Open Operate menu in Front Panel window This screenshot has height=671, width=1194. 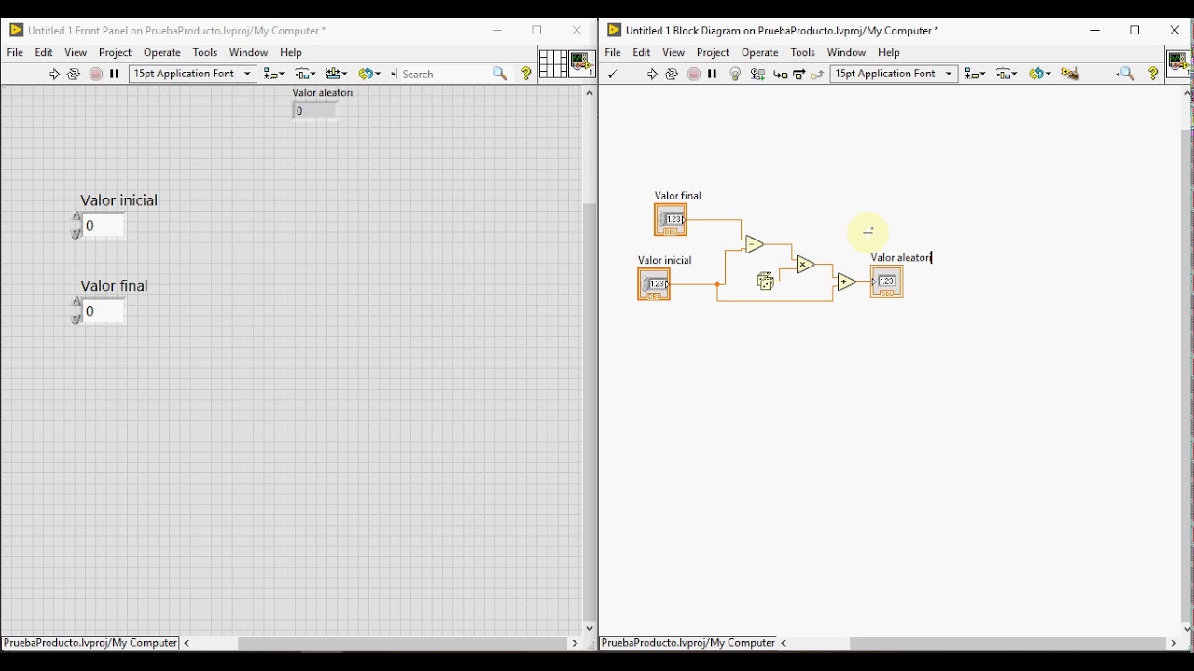tap(162, 52)
